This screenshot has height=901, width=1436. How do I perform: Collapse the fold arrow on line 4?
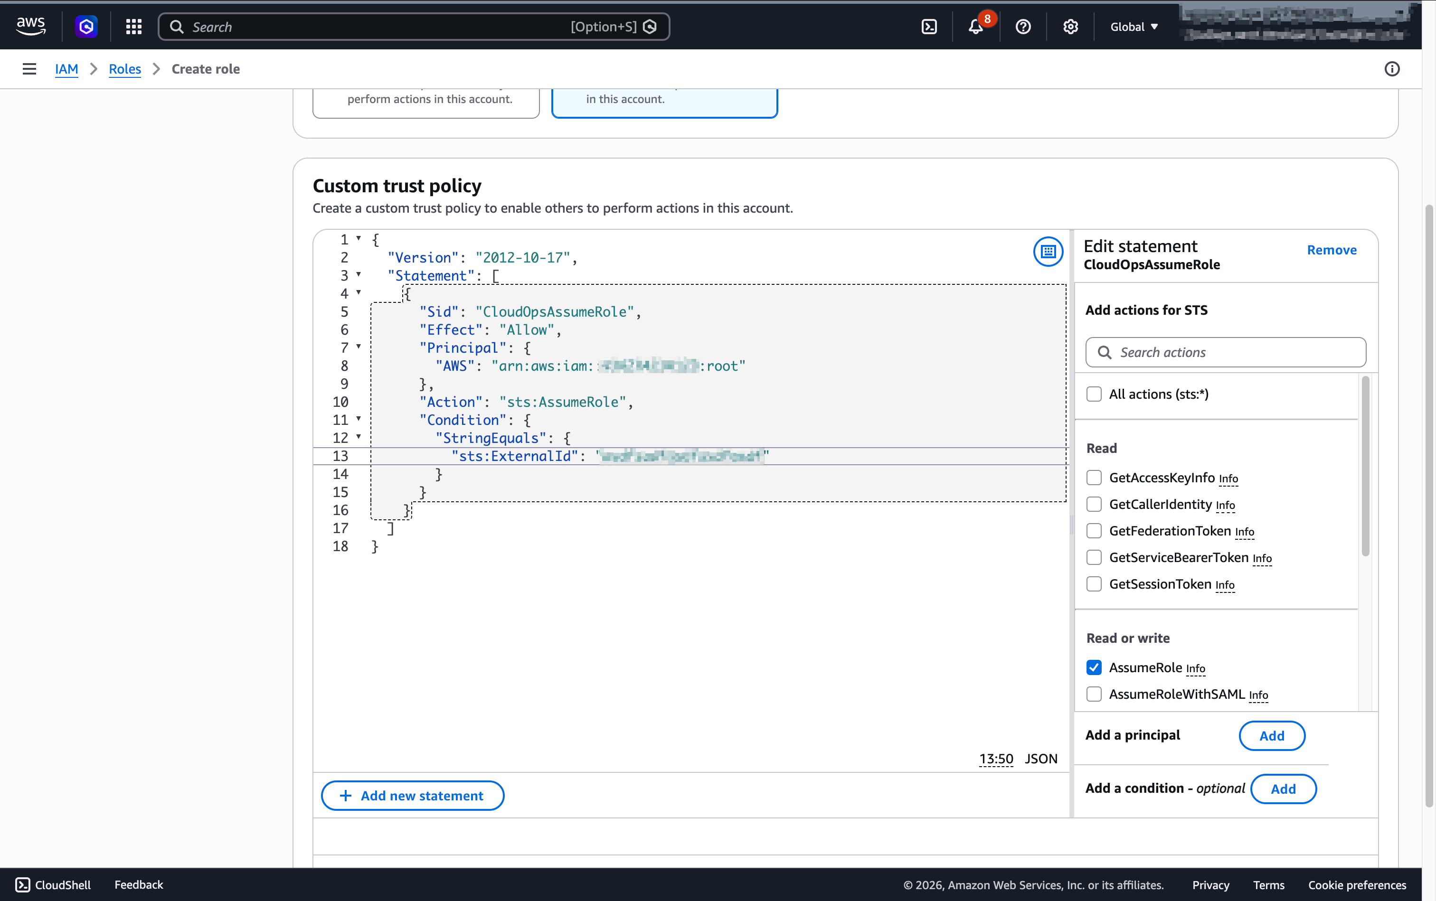tap(358, 292)
